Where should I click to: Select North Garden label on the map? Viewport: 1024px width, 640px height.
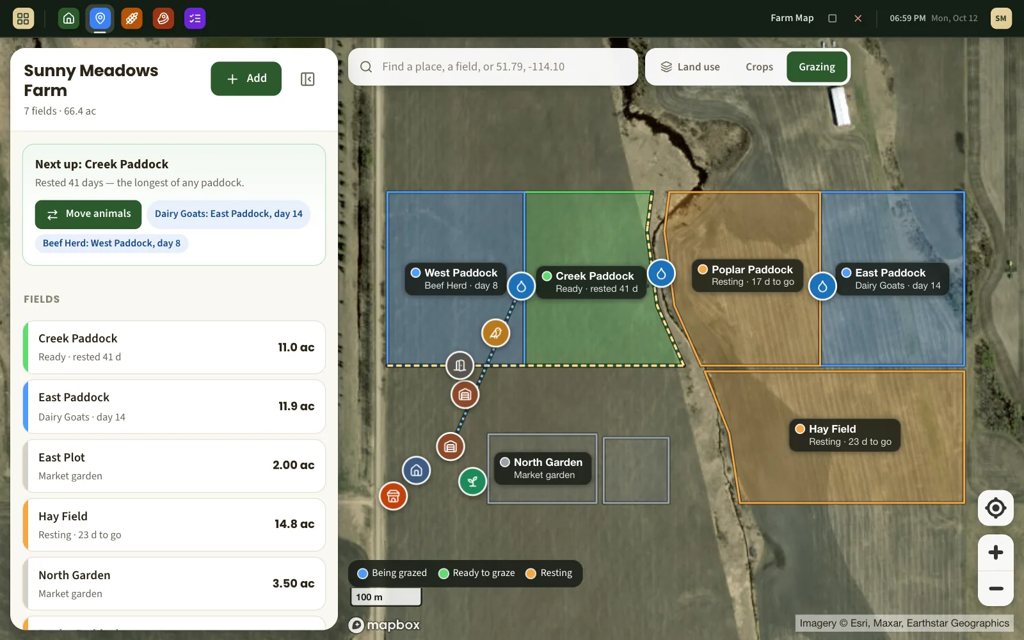point(543,468)
